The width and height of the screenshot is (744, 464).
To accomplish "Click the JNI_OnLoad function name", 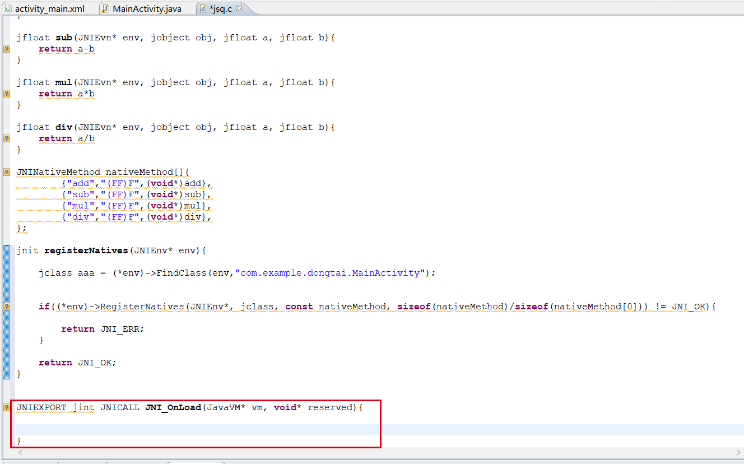I will pos(173,407).
